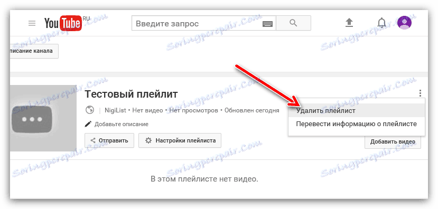
Task: Open the NigiList channel link
Action: (x=116, y=110)
